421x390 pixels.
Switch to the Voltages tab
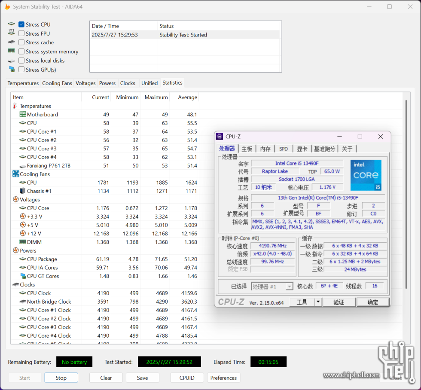(x=85, y=83)
